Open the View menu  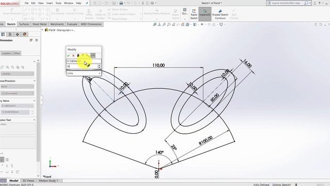pyautogui.click(x=41, y=3)
